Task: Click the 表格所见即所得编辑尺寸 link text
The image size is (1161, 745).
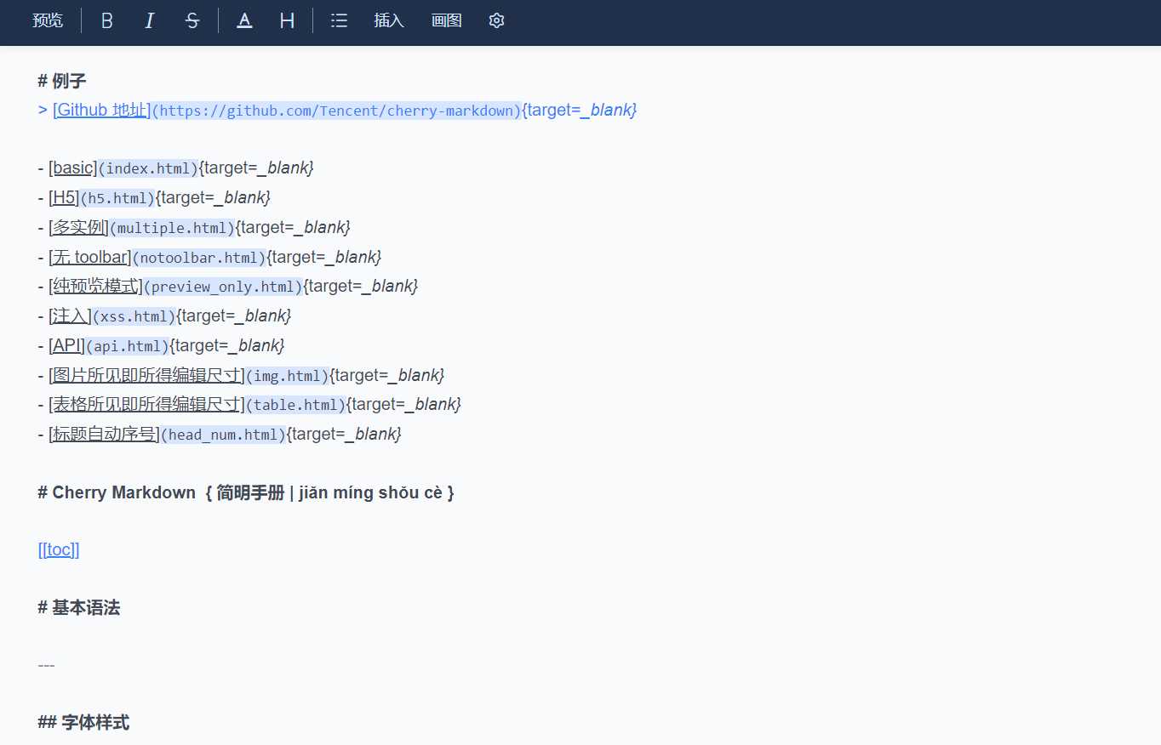Action: [x=146, y=404]
